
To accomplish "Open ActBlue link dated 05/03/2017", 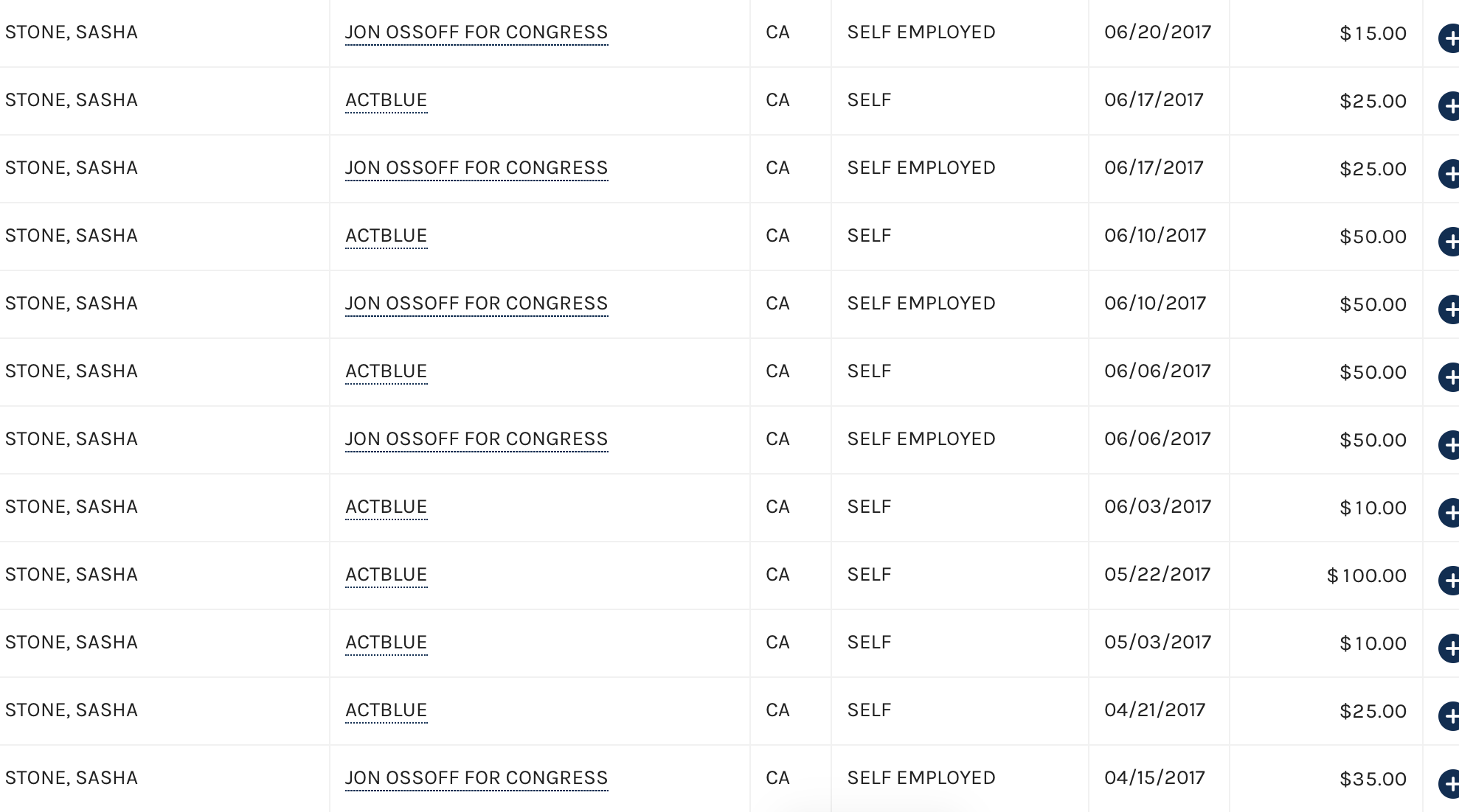I will click(x=387, y=643).
